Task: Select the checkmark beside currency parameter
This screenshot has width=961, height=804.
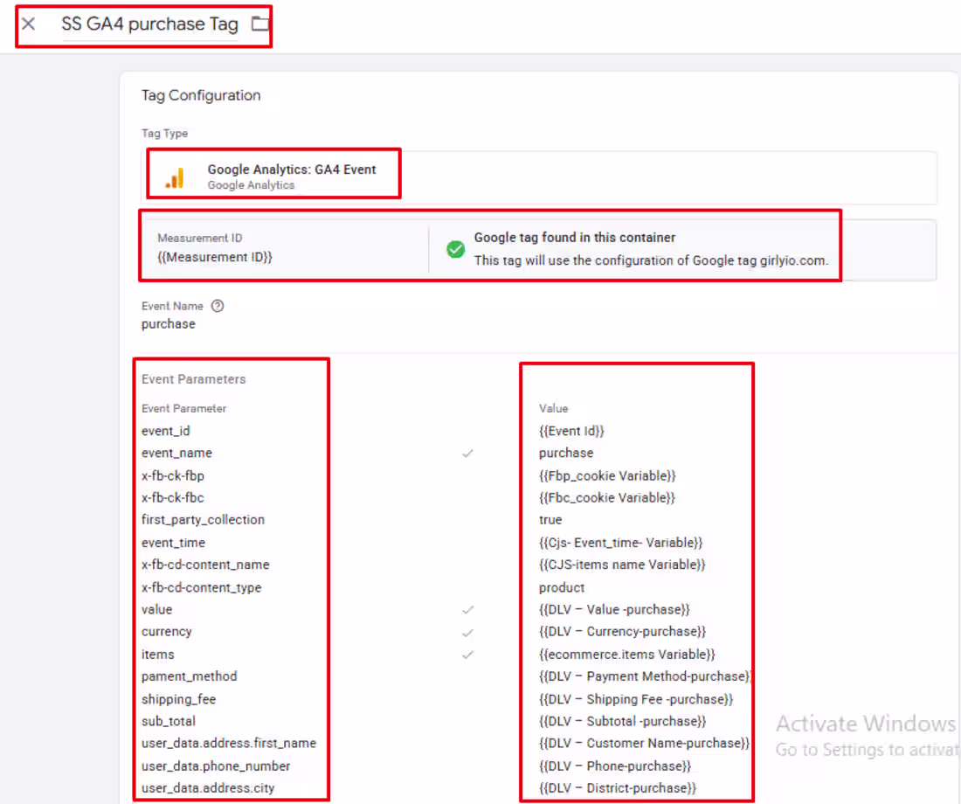Action: [468, 631]
